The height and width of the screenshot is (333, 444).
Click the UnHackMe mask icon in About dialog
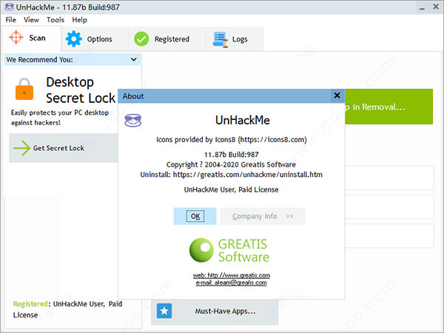[132, 121]
